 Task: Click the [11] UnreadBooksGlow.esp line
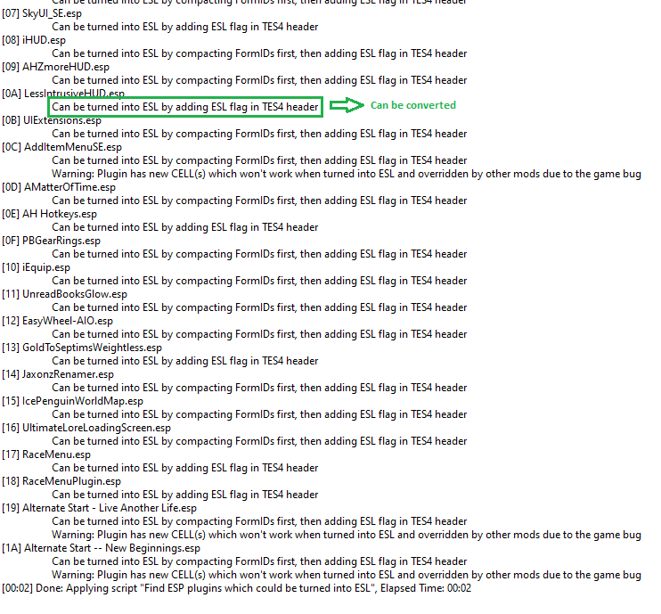click(x=64, y=294)
